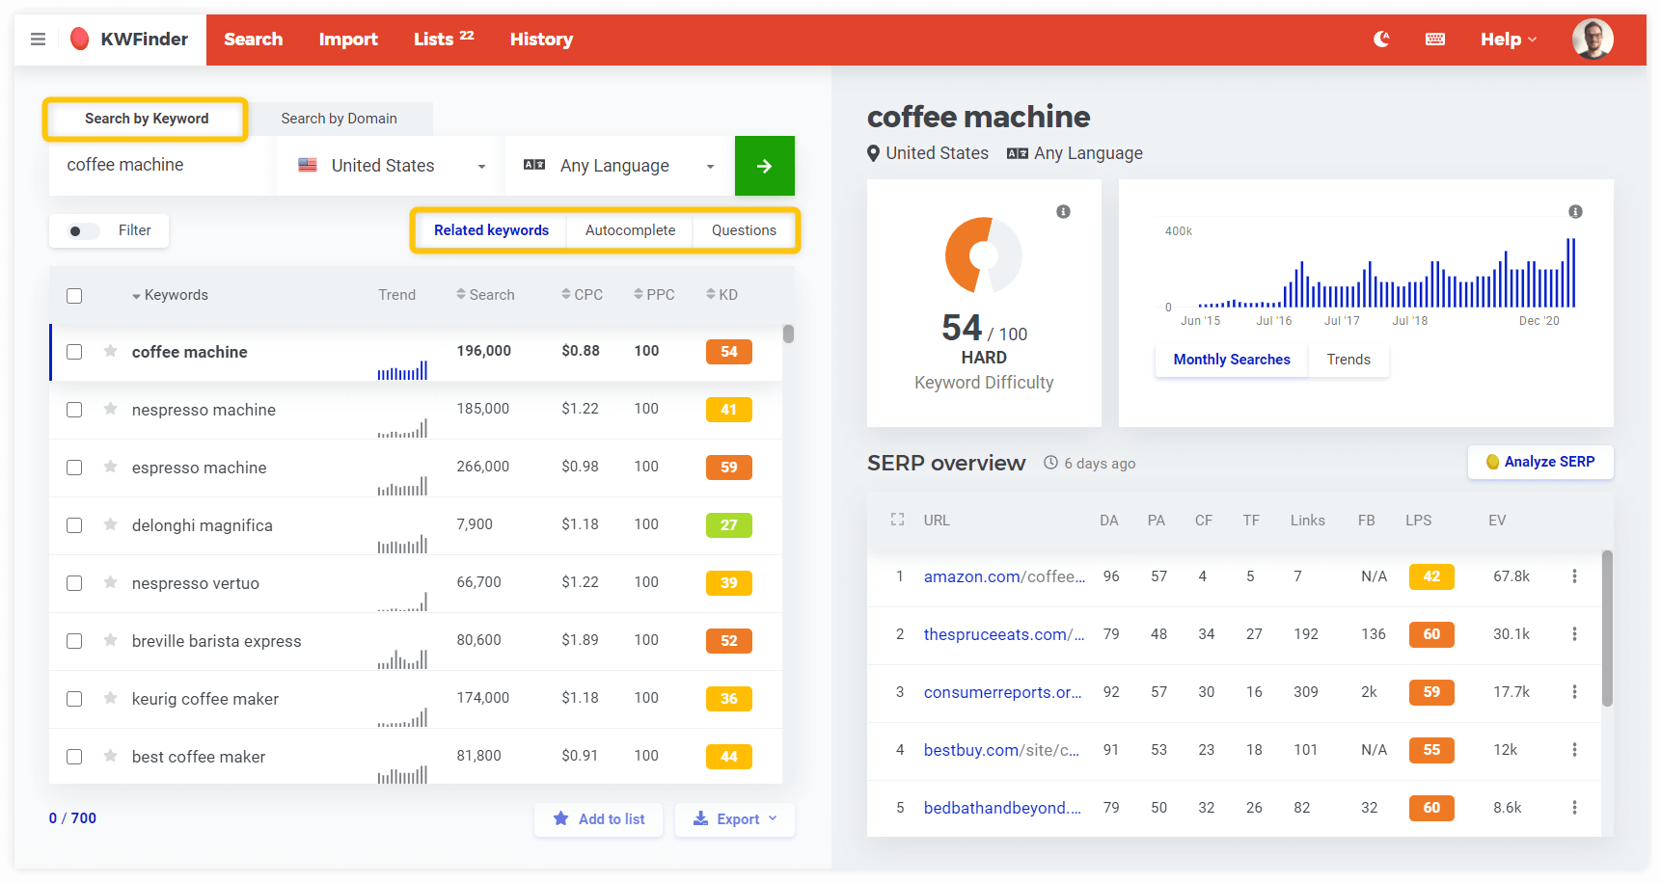The width and height of the screenshot is (1661, 883).
Task: Open keyboard shortcuts icon
Action: tap(1435, 40)
